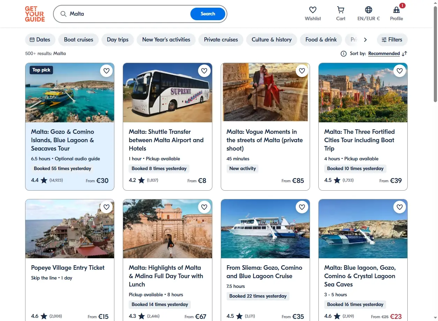Click the fortified cities skyline thumbnail
The width and height of the screenshot is (438, 321).
363,93
